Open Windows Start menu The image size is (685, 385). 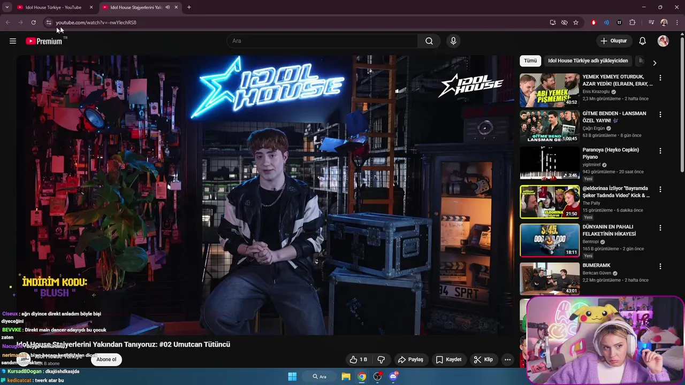[292, 376]
